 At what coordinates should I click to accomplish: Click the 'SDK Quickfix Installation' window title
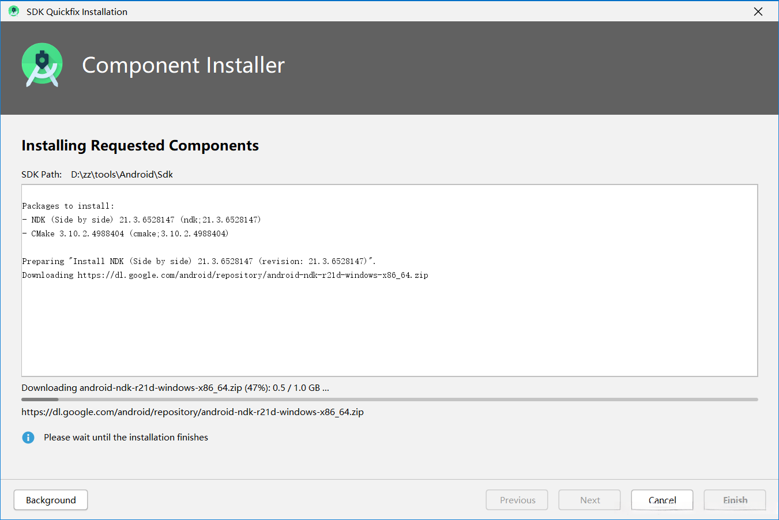pos(77,12)
